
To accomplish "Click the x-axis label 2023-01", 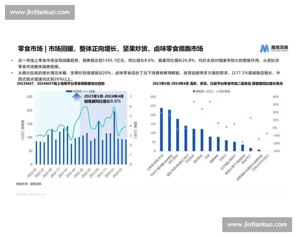I will (x=63, y=172).
